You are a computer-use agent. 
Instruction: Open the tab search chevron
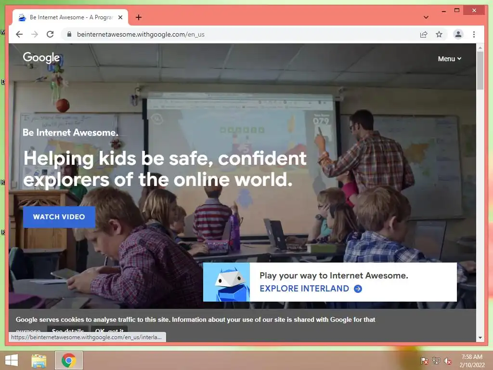pos(426,17)
